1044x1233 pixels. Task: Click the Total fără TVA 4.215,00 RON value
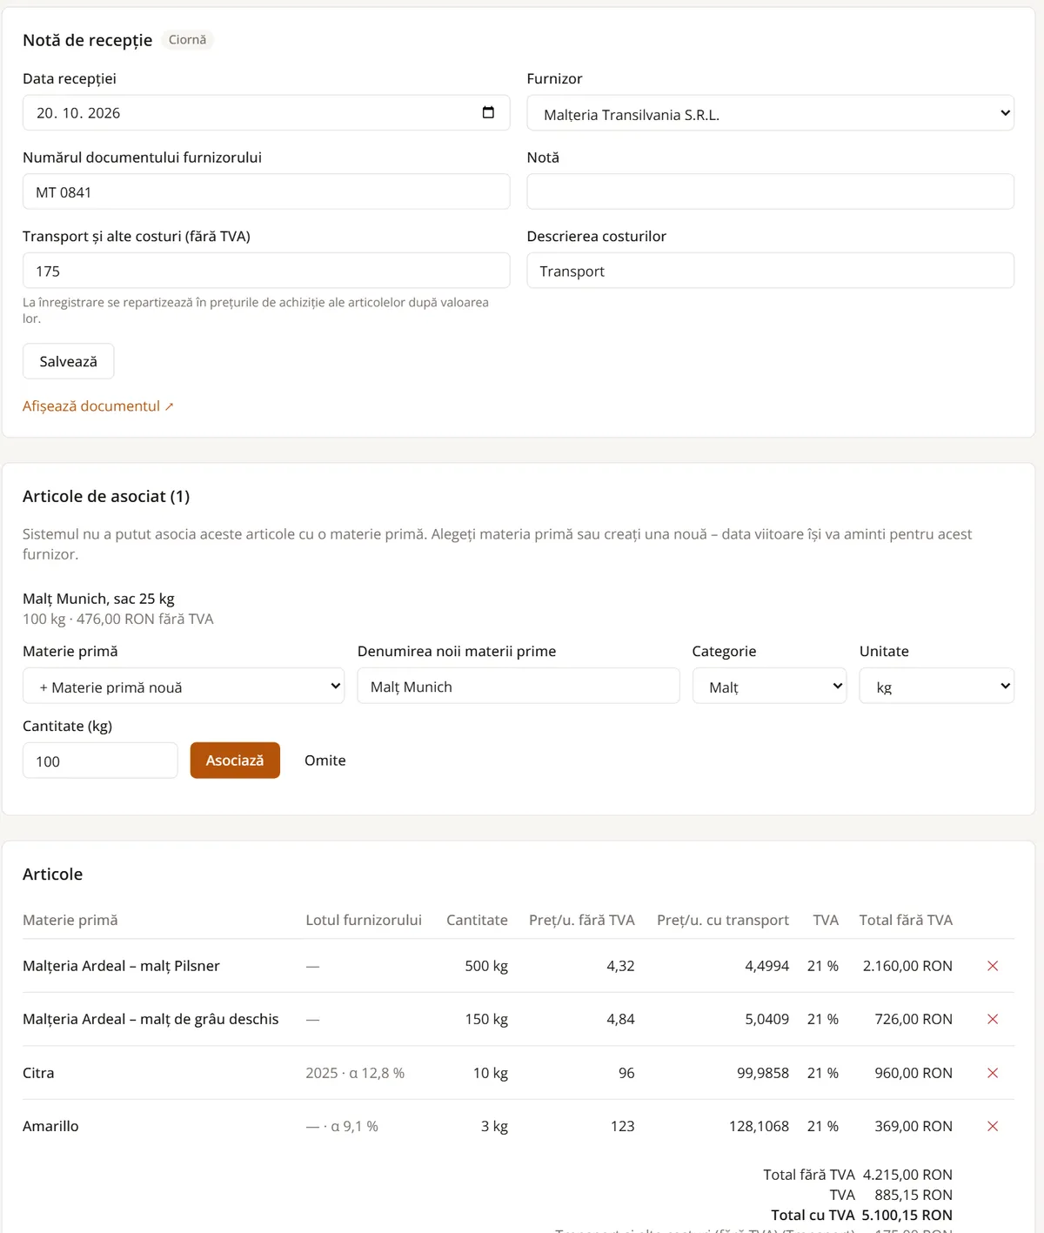[907, 1175]
